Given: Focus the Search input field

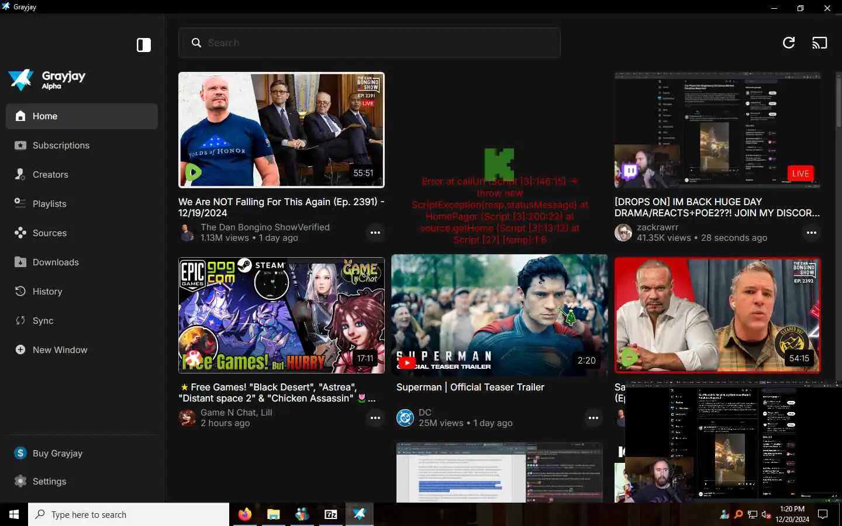Looking at the screenshot, I should click(370, 43).
